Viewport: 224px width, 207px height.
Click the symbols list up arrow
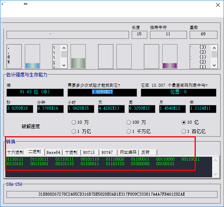coord(64,48)
